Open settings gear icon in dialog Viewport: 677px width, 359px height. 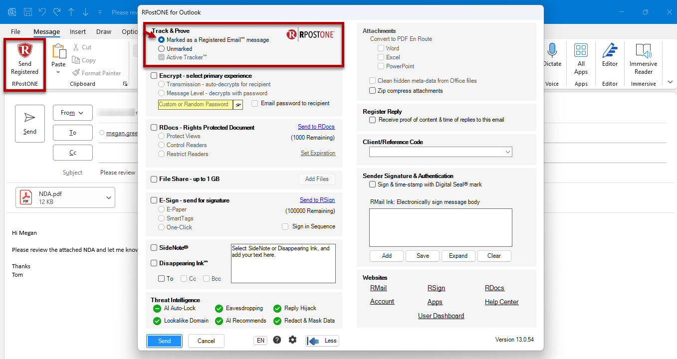click(292, 340)
